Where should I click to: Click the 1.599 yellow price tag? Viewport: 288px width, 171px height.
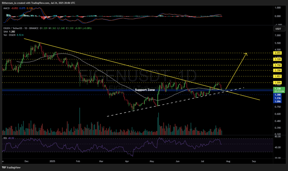click(x=278, y=83)
